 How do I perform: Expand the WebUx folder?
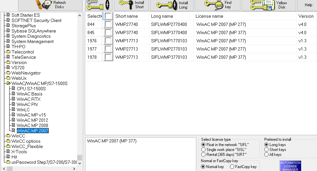pyautogui.click(x=8, y=78)
